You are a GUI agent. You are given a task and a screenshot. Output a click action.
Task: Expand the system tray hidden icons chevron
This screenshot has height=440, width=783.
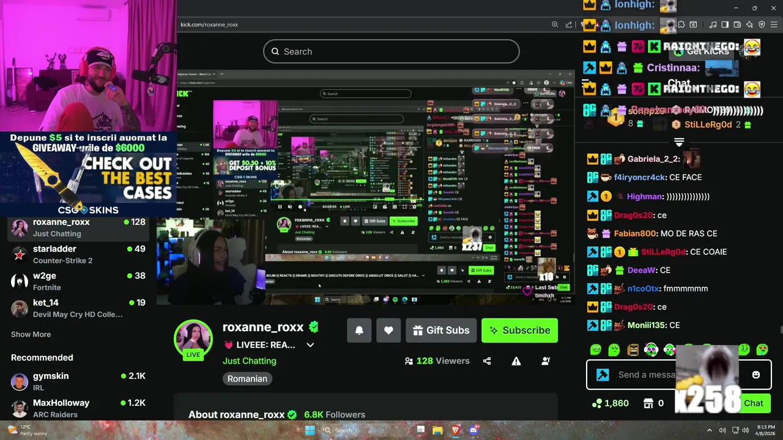[x=710, y=430]
